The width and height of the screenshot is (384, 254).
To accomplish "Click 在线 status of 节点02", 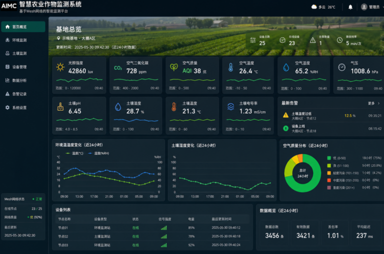I will 135,237.
